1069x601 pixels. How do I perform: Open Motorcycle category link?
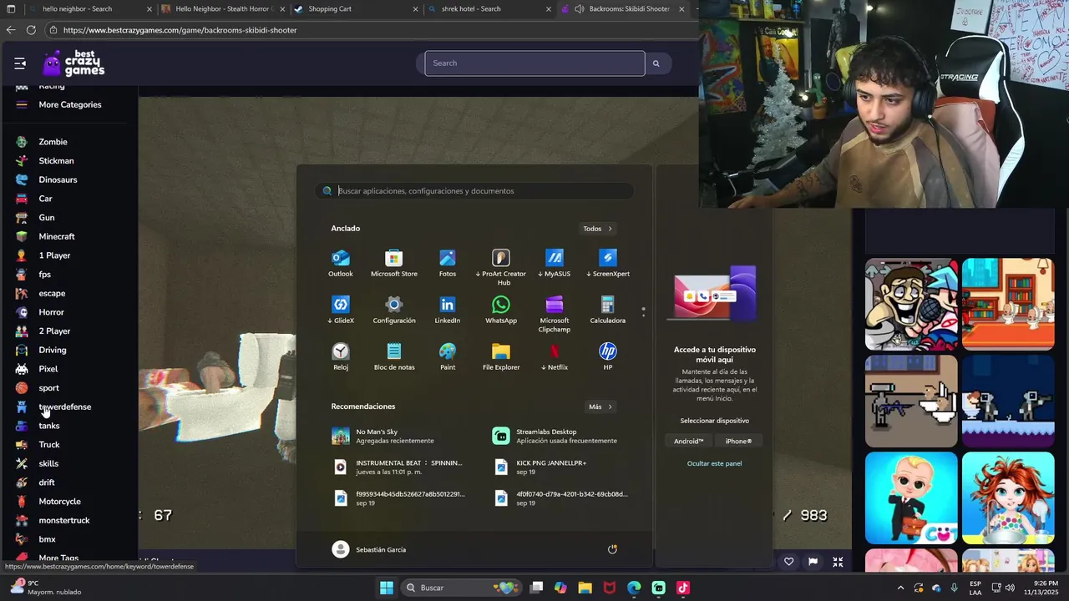tap(59, 501)
